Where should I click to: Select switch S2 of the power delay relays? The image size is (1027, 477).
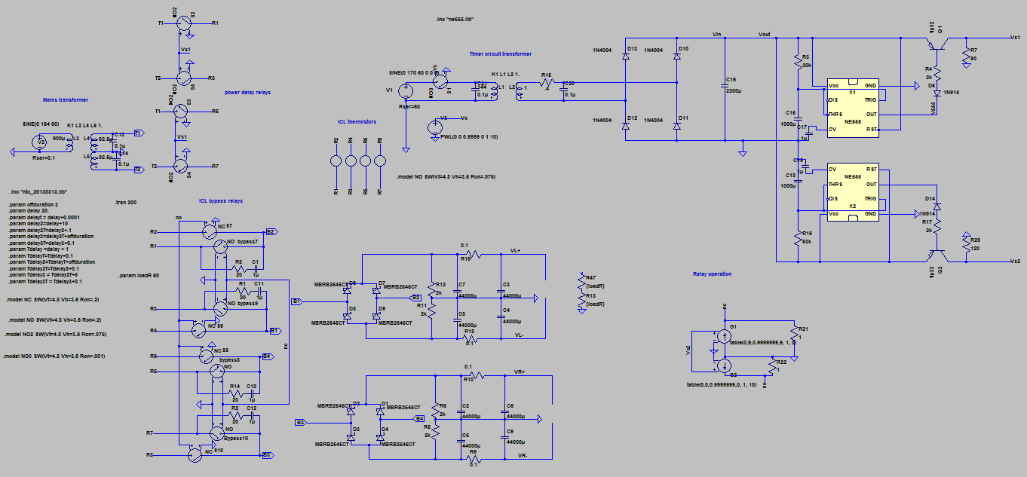pyautogui.click(x=183, y=23)
